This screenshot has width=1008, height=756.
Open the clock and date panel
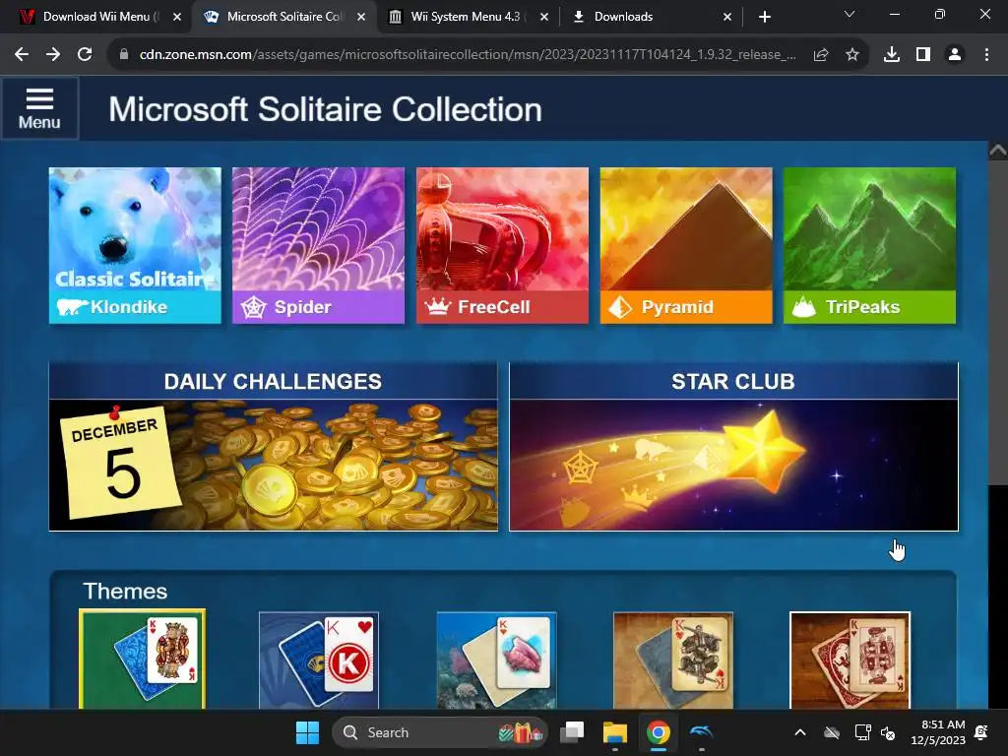click(x=938, y=732)
